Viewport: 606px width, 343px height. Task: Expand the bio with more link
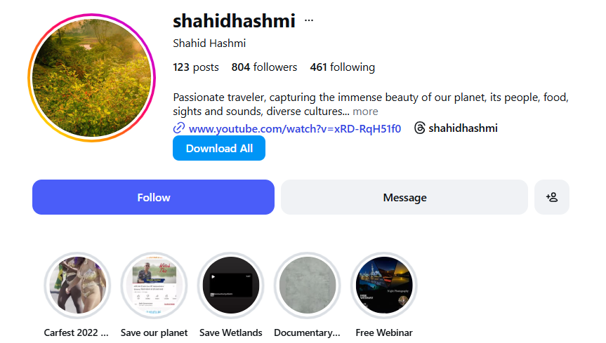(x=365, y=112)
